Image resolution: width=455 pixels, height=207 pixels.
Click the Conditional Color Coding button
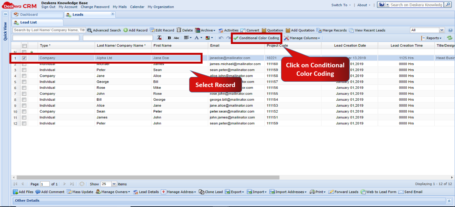256,38
